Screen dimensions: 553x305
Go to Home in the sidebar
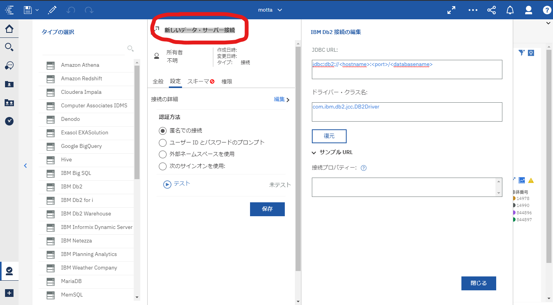(x=9, y=29)
